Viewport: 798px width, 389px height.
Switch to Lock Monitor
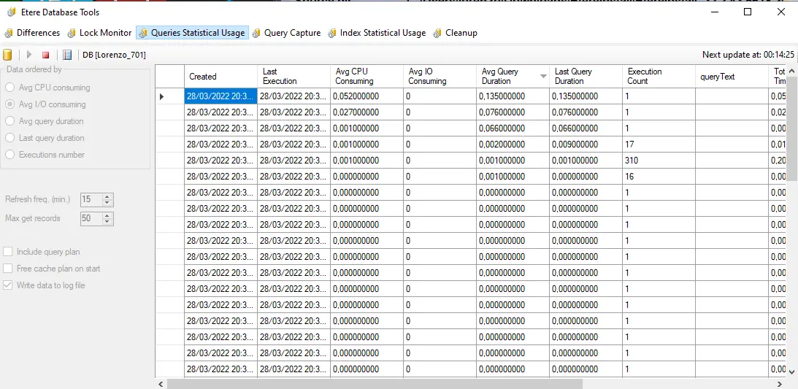(99, 33)
